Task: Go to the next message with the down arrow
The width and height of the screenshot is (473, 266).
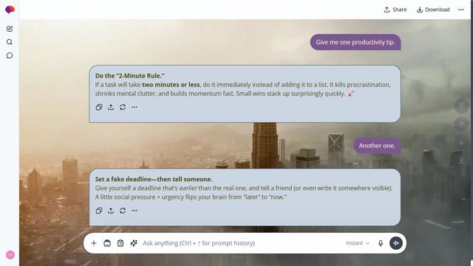Action: point(461,142)
